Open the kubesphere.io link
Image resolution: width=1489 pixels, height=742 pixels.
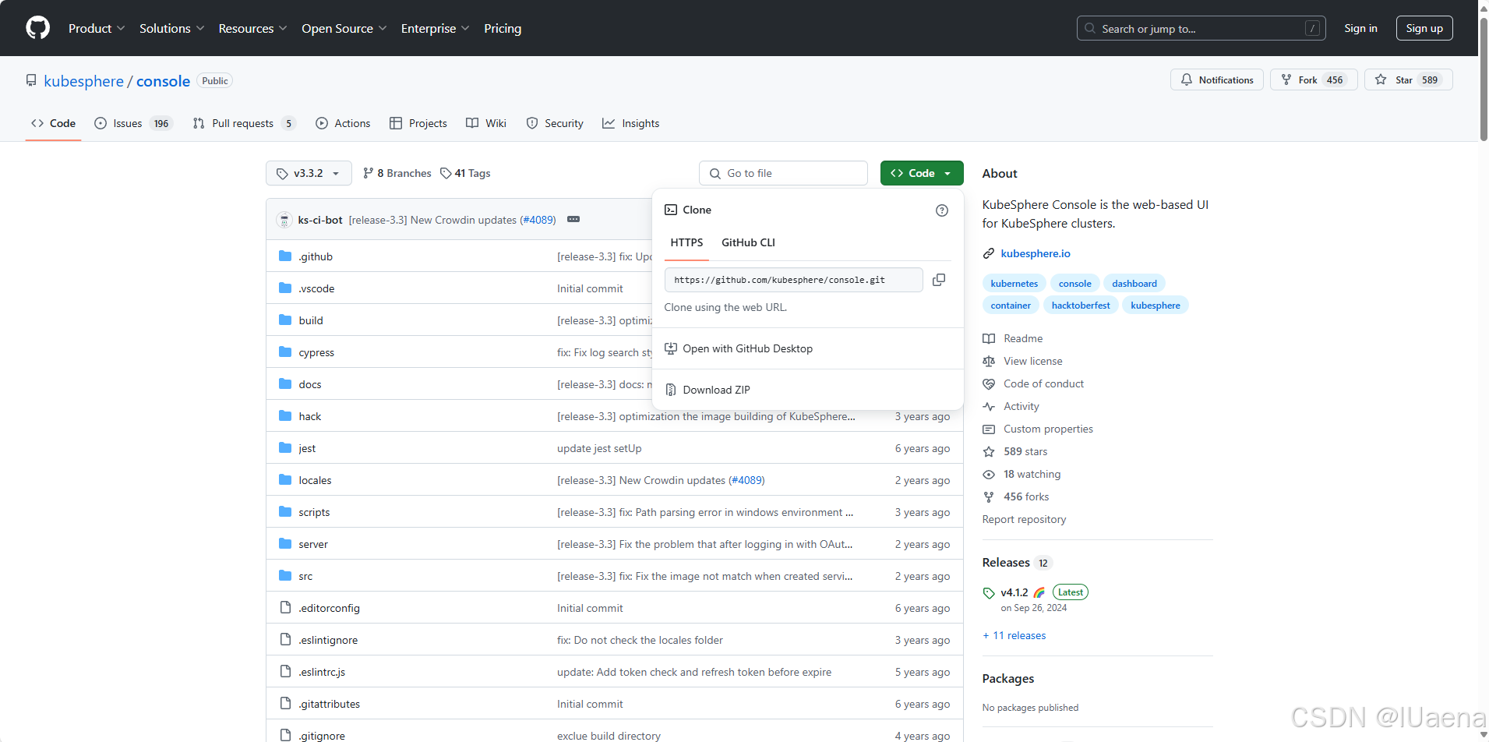(x=1036, y=253)
